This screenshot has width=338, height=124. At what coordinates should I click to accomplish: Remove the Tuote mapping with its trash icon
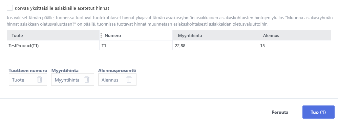(39, 80)
